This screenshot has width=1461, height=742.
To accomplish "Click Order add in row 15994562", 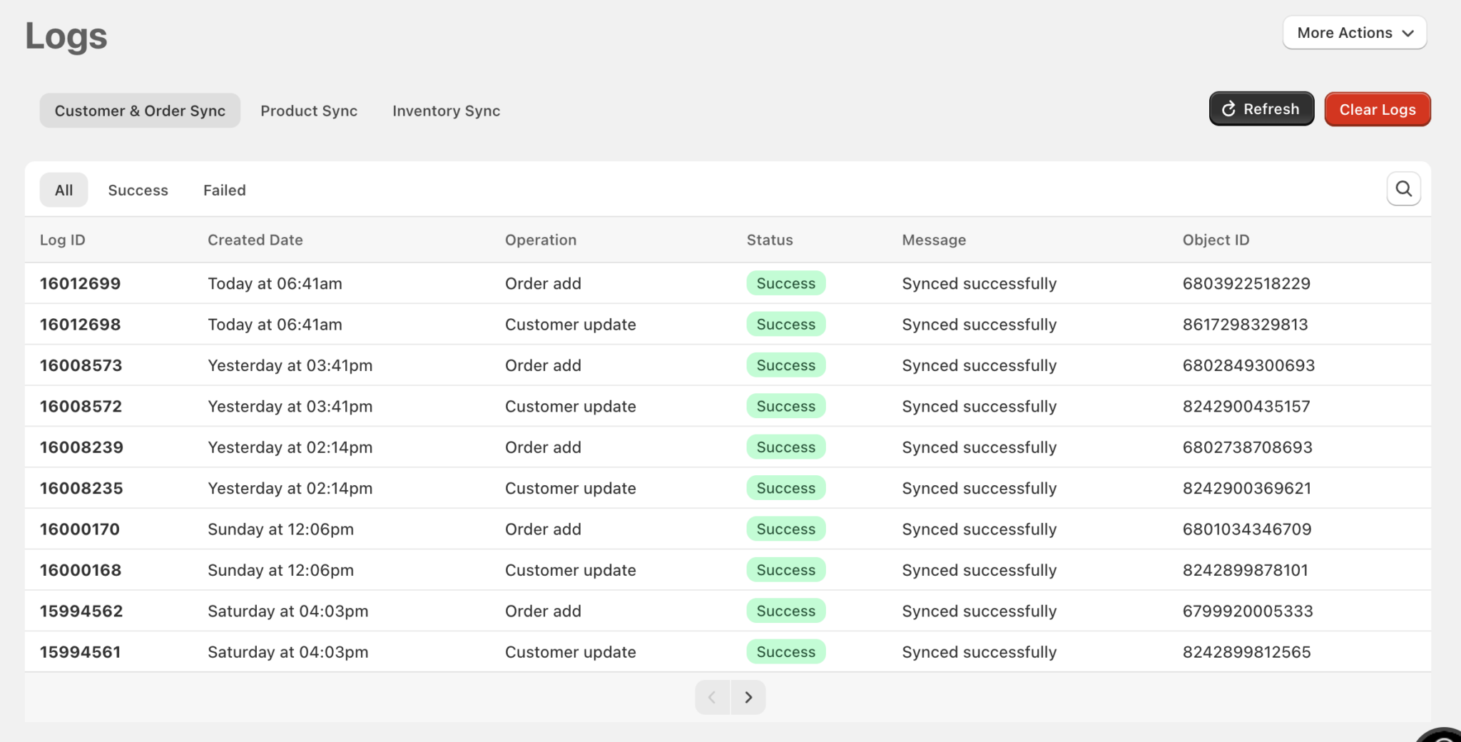I will click(543, 611).
